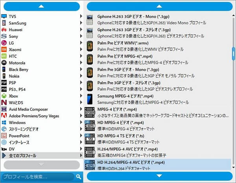Expand the 全てのプロフィール submenu arrow
236x183 pixels.
[x=81, y=155]
